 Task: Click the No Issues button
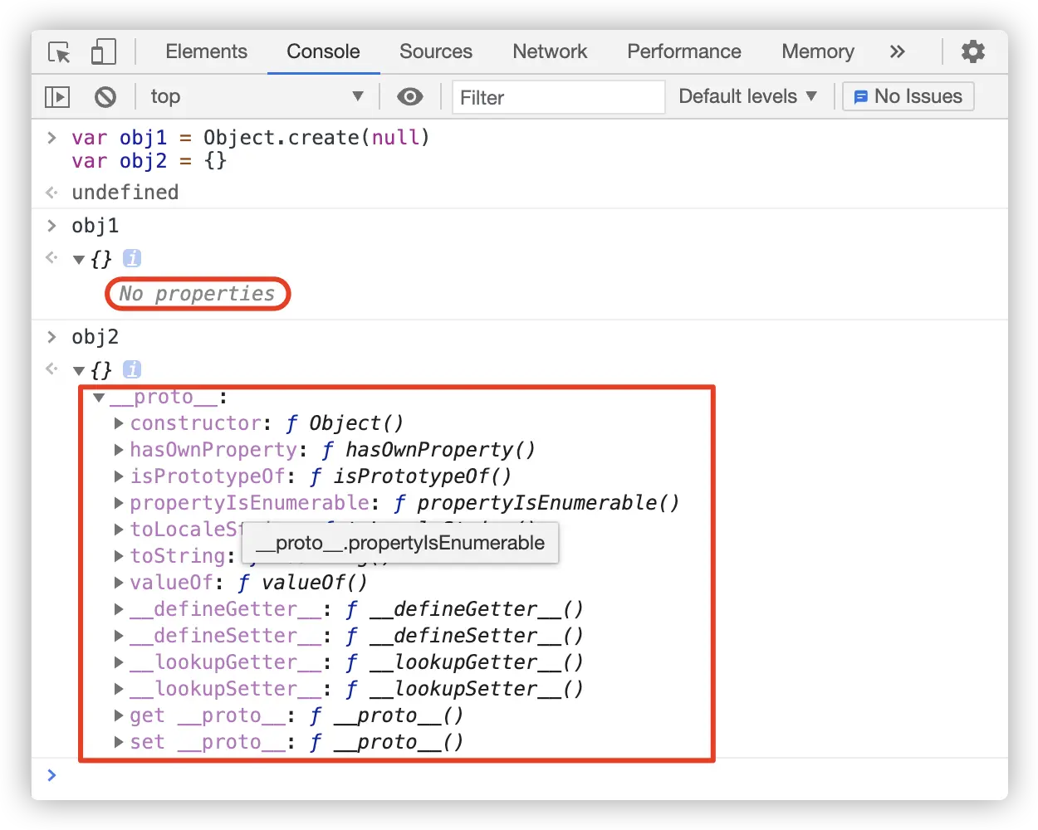click(x=908, y=96)
